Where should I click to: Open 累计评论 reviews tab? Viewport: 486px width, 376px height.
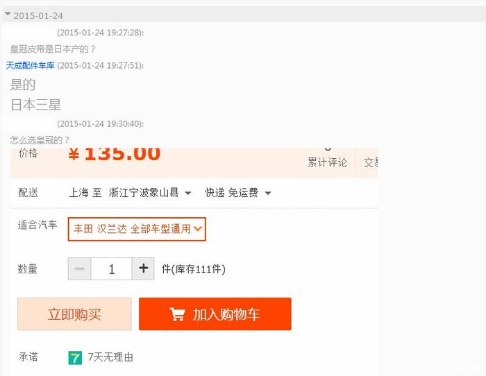(x=327, y=162)
